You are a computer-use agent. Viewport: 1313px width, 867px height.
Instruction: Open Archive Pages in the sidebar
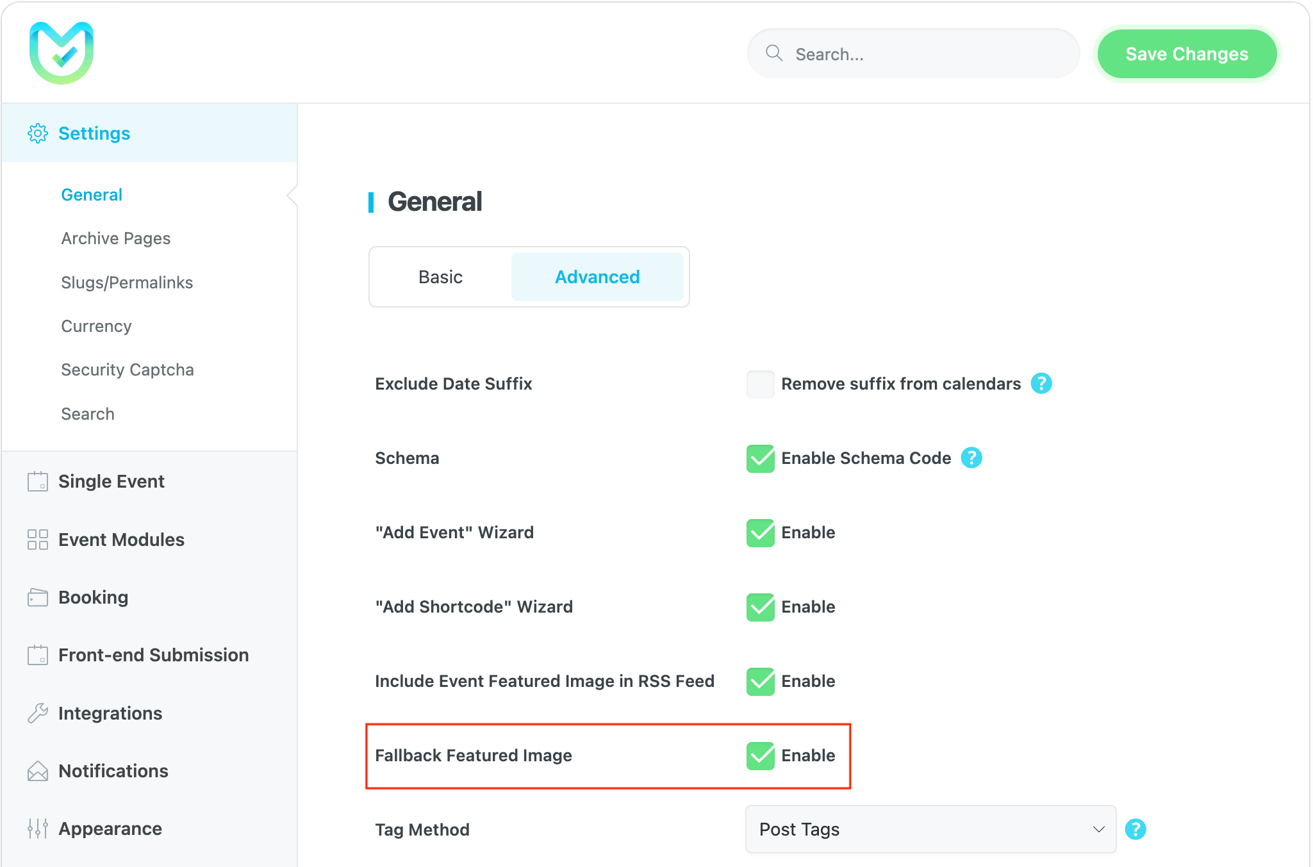116,238
